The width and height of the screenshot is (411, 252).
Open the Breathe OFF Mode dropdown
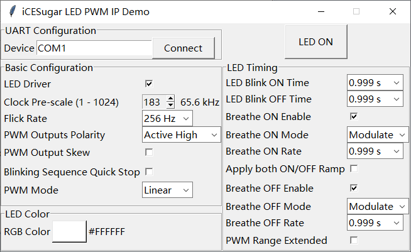coord(378,206)
